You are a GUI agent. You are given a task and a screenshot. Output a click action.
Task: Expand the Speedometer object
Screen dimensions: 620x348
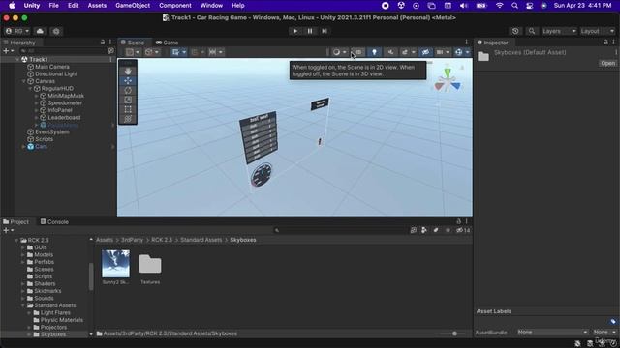click(x=37, y=103)
